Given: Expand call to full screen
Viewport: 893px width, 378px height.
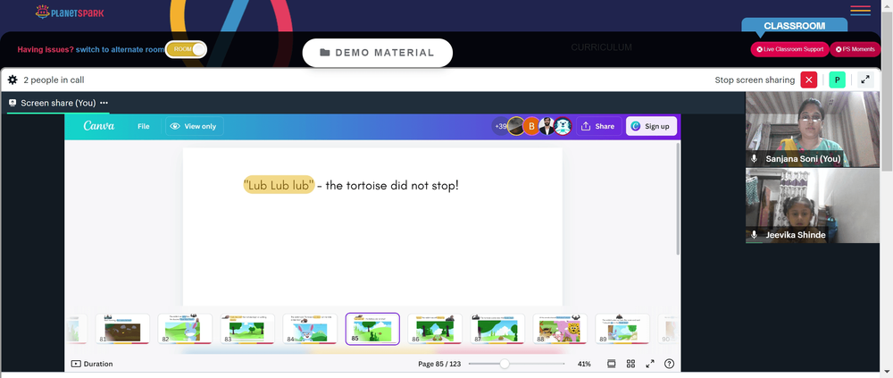Looking at the screenshot, I should [x=865, y=80].
